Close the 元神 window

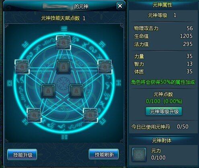[x=120, y=6]
